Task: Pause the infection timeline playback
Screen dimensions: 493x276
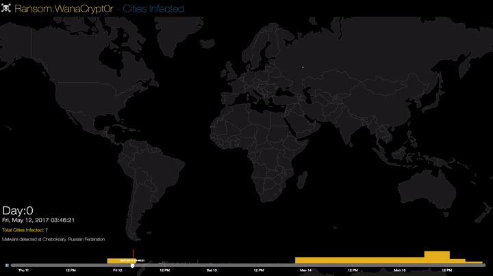Action: pyautogui.click(x=7, y=265)
